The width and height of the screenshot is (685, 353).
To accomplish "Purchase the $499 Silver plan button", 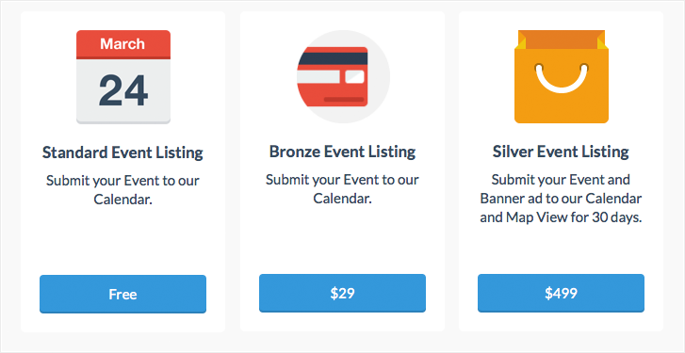I will [x=561, y=293].
